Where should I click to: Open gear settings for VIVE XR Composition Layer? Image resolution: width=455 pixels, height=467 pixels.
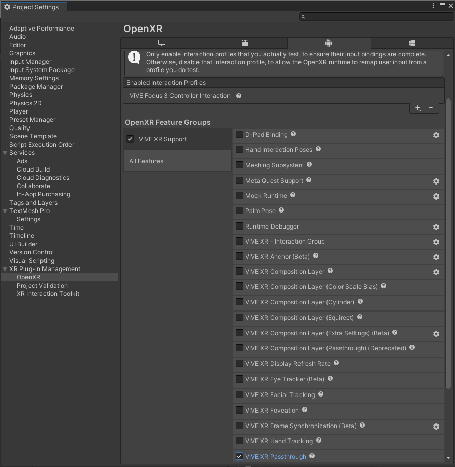pos(436,272)
